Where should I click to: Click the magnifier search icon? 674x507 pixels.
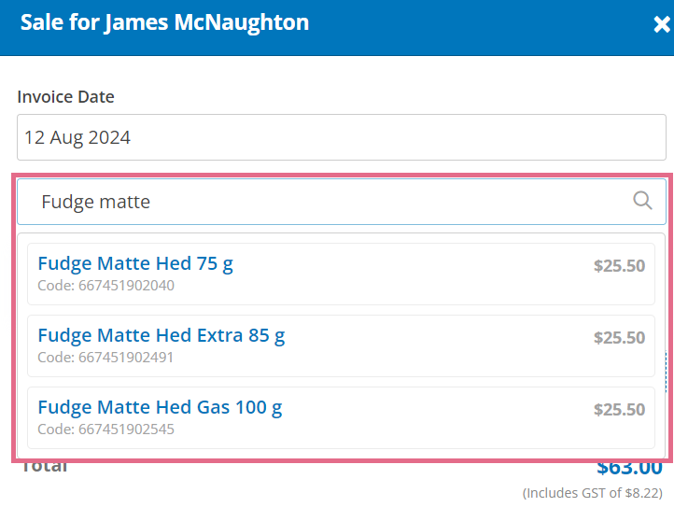642,201
